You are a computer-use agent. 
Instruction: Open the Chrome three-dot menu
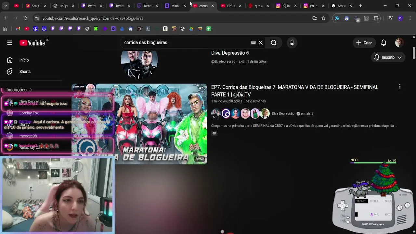tap(410, 18)
